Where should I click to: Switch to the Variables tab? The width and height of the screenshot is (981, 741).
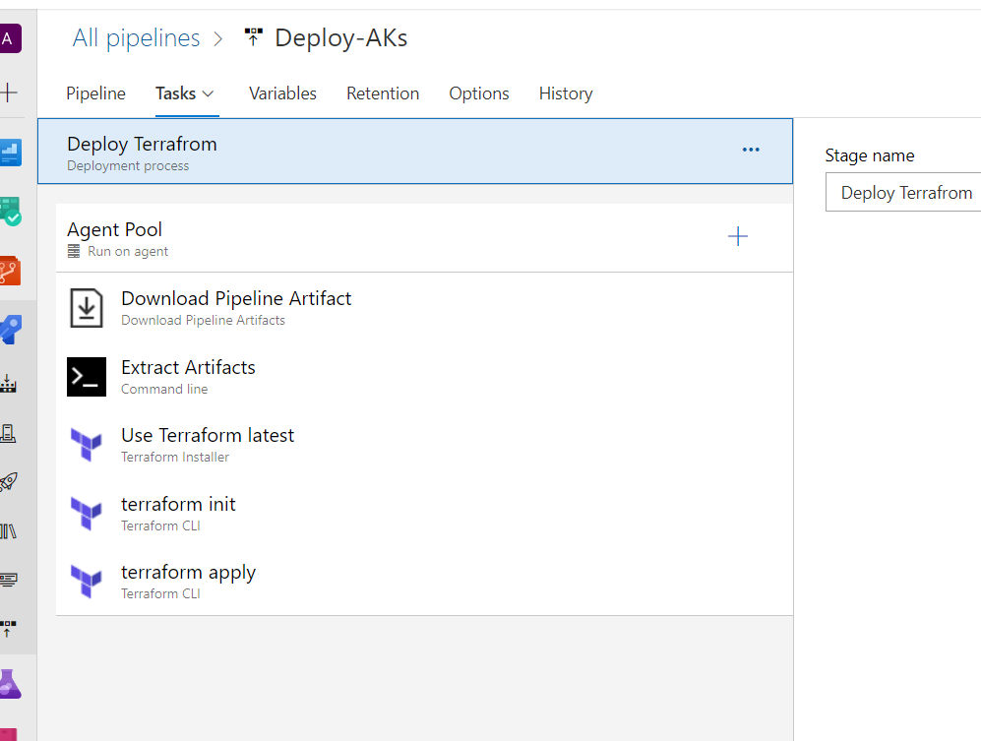point(282,94)
